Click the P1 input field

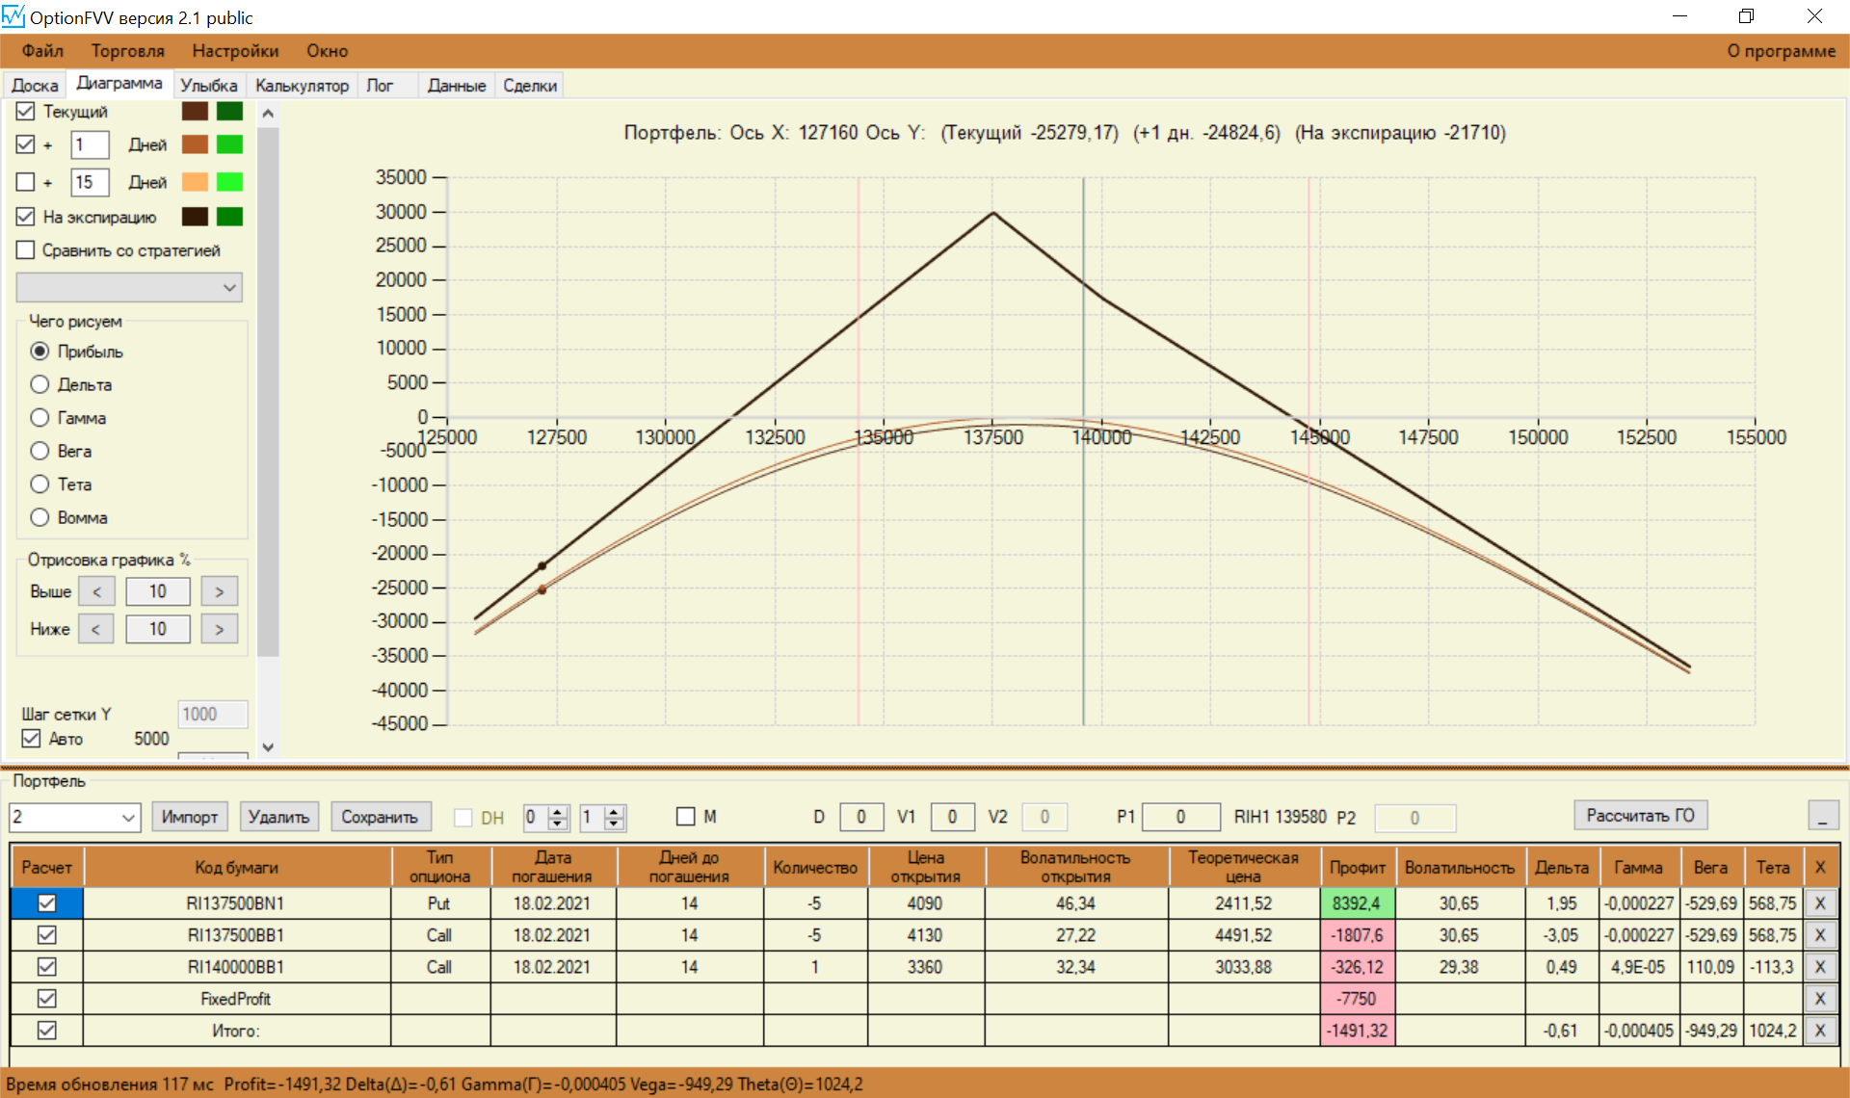click(x=1180, y=817)
